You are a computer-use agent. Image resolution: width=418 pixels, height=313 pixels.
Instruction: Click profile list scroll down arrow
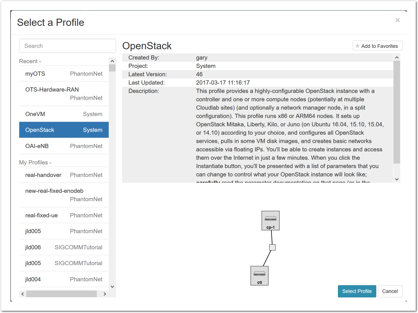[112, 287]
